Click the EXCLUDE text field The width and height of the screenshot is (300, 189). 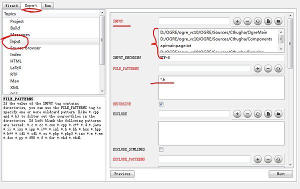tap(194, 114)
